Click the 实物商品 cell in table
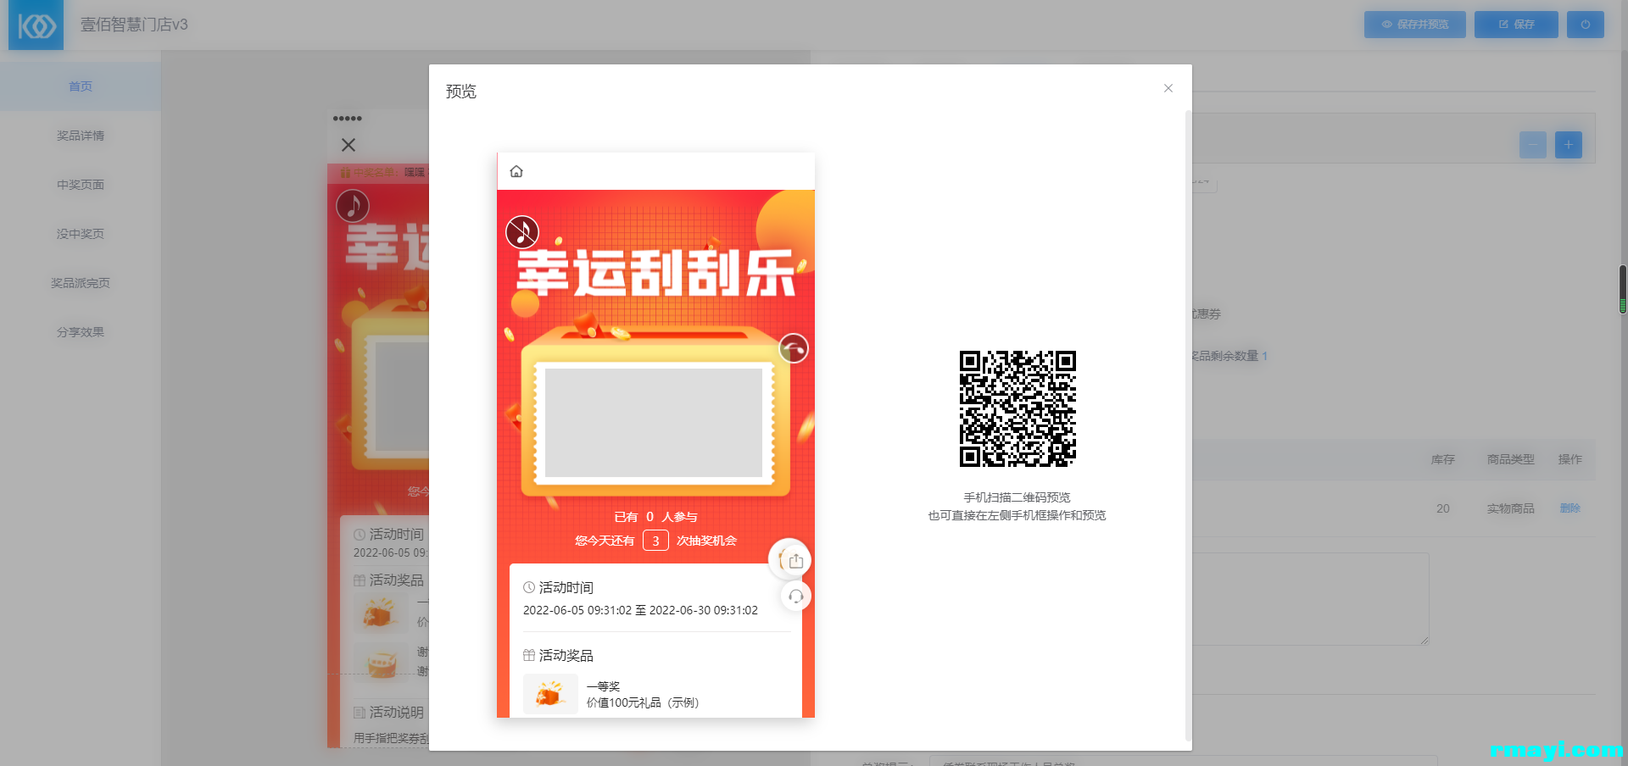The height and width of the screenshot is (766, 1628). pos(1510,508)
